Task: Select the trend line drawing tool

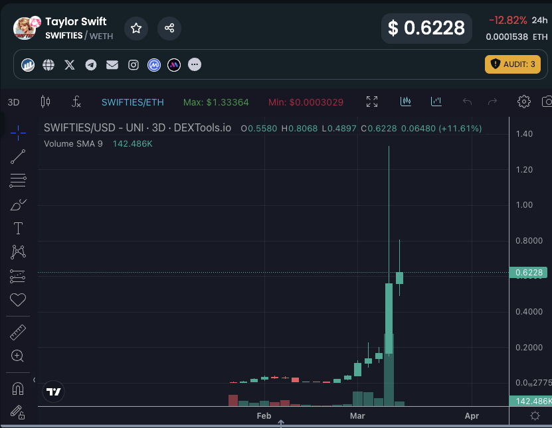Action: pyautogui.click(x=18, y=157)
